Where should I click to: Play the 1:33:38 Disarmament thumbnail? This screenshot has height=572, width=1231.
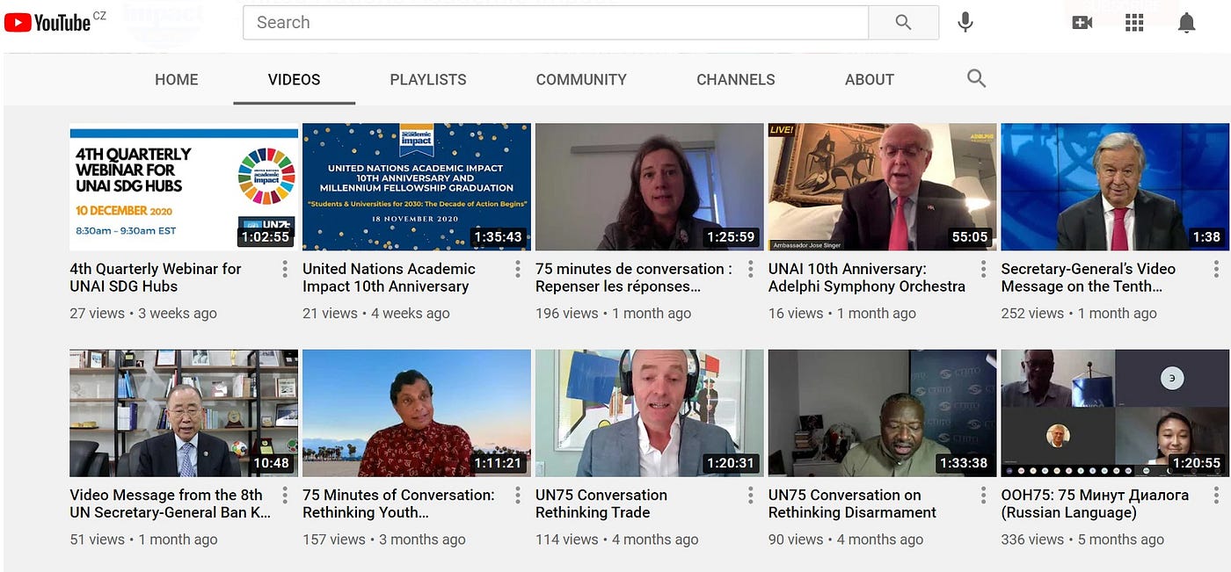(x=883, y=414)
